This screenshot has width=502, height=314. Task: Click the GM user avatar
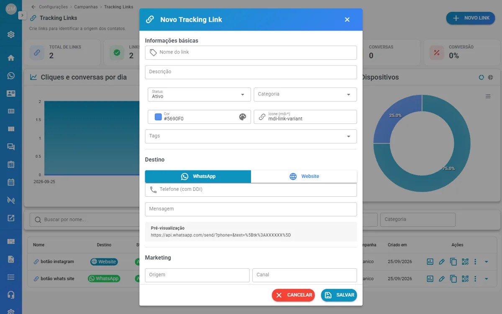11,9
